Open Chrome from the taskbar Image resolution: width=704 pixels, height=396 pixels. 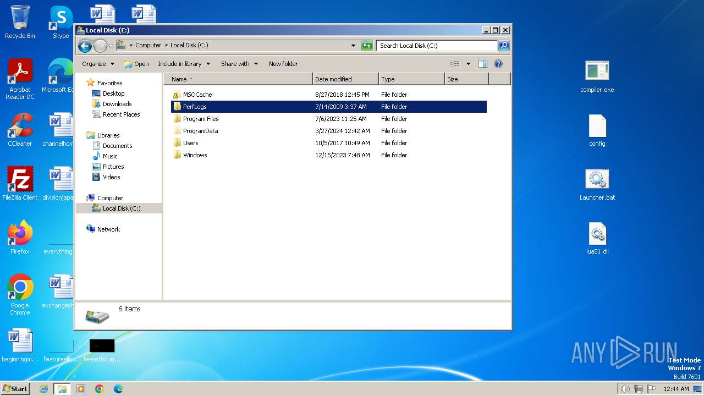[100, 389]
